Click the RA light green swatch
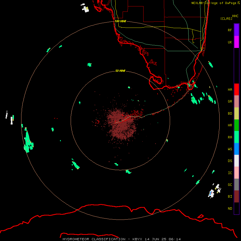This screenshot has width=241, height=241. (236, 137)
